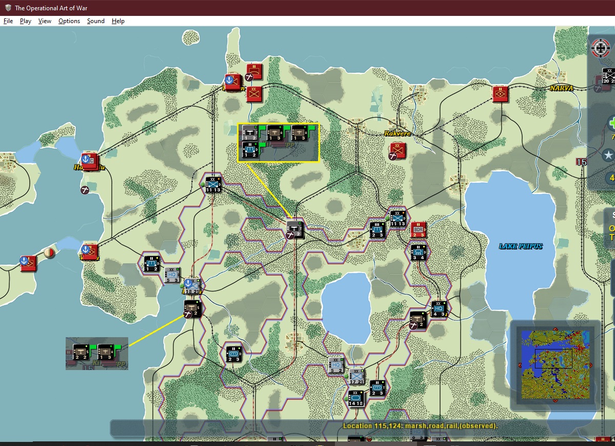Image resolution: width=615 pixels, height=446 pixels.
Task: Select the 11-13 infantry division north of the 5-3 HQ
Action: coord(213,185)
